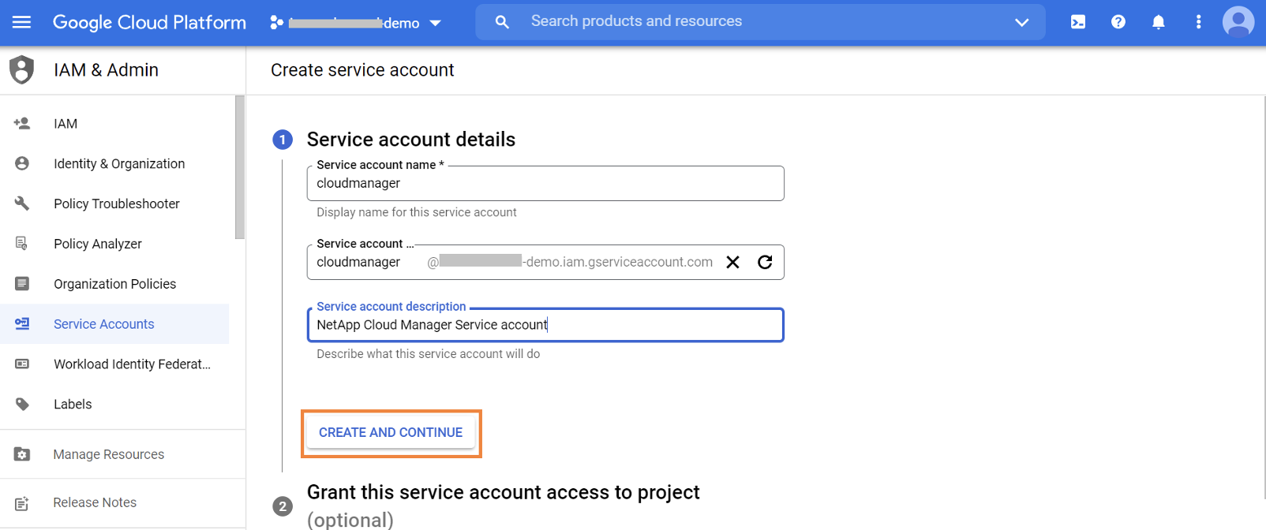This screenshot has width=1266, height=530.
Task: Open Release Notes link
Action: pyautogui.click(x=95, y=502)
